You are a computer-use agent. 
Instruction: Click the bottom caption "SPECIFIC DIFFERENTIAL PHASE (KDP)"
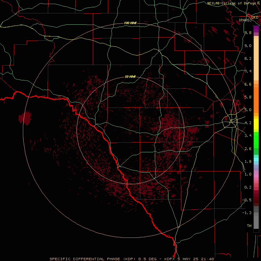(93, 259)
